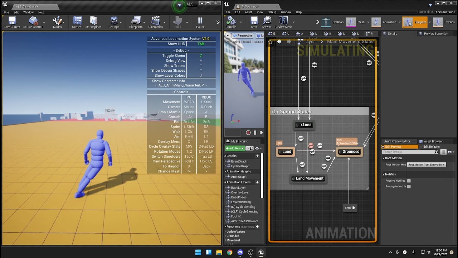Click the red transition rule icon

[x=311, y=145]
